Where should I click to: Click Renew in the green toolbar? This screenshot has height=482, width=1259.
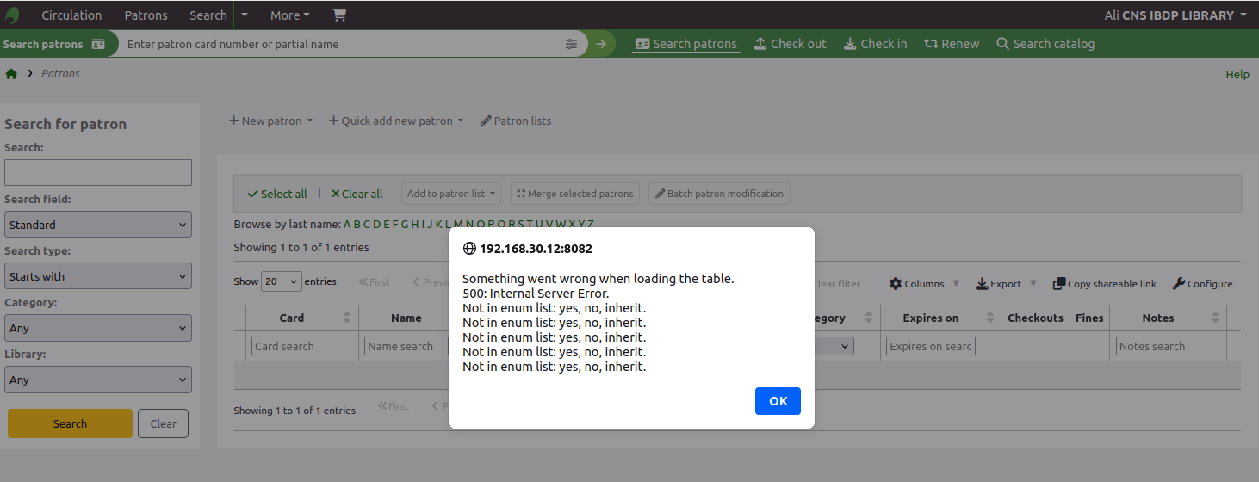952,44
